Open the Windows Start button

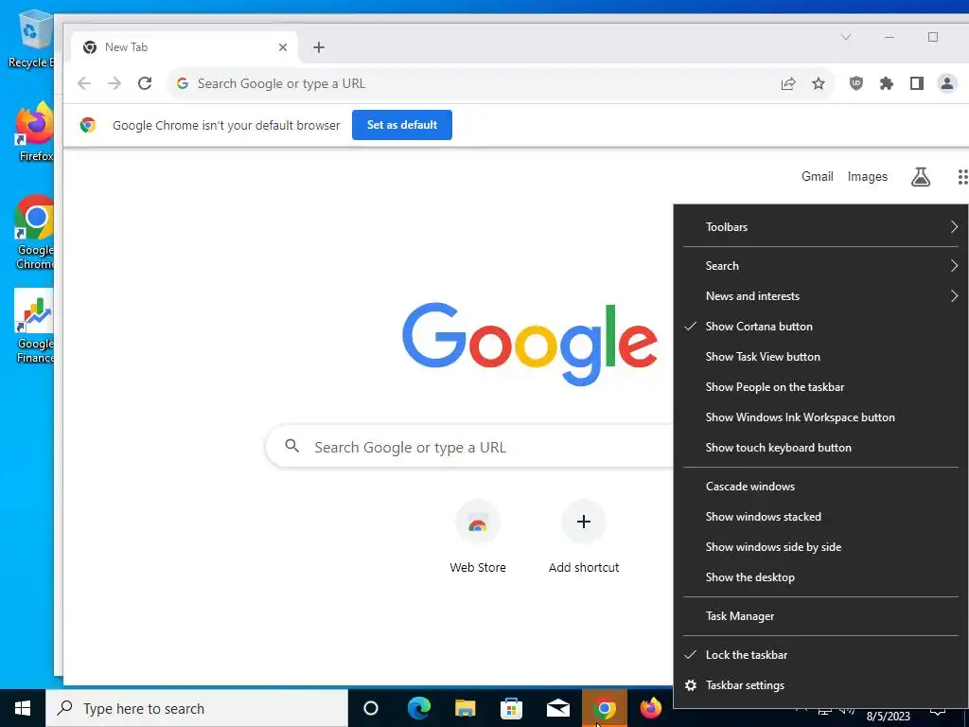tap(23, 708)
